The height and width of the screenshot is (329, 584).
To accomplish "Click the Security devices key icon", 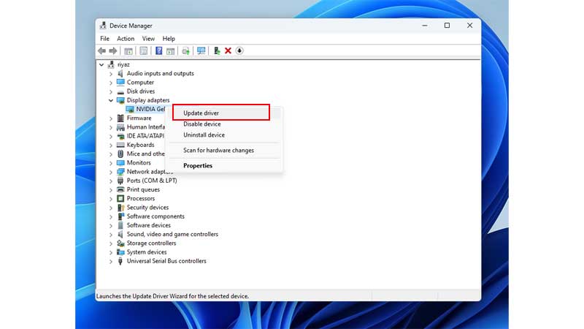I will coord(120,208).
